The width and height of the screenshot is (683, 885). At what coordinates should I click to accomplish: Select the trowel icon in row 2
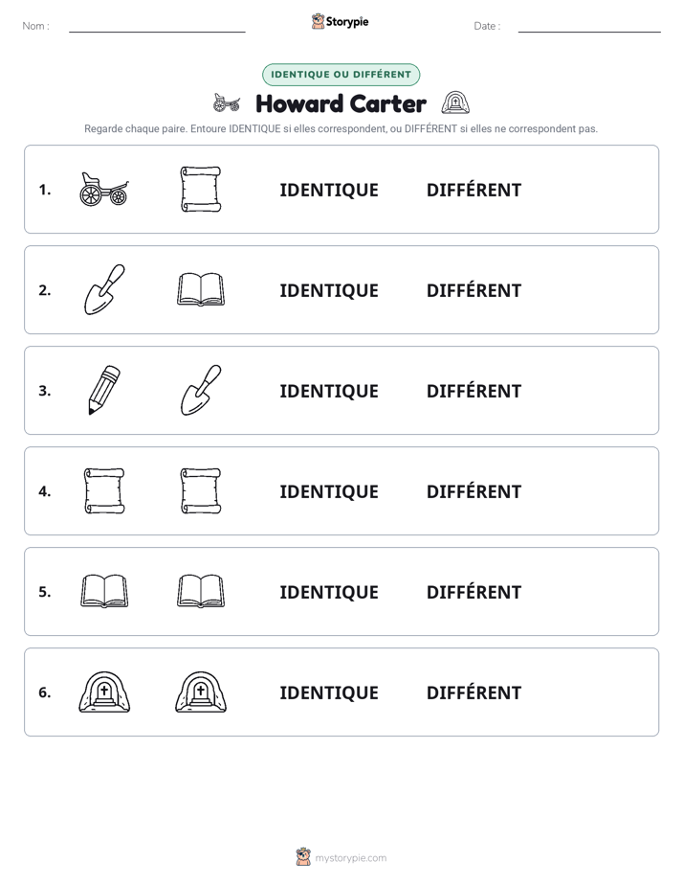pos(104,289)
